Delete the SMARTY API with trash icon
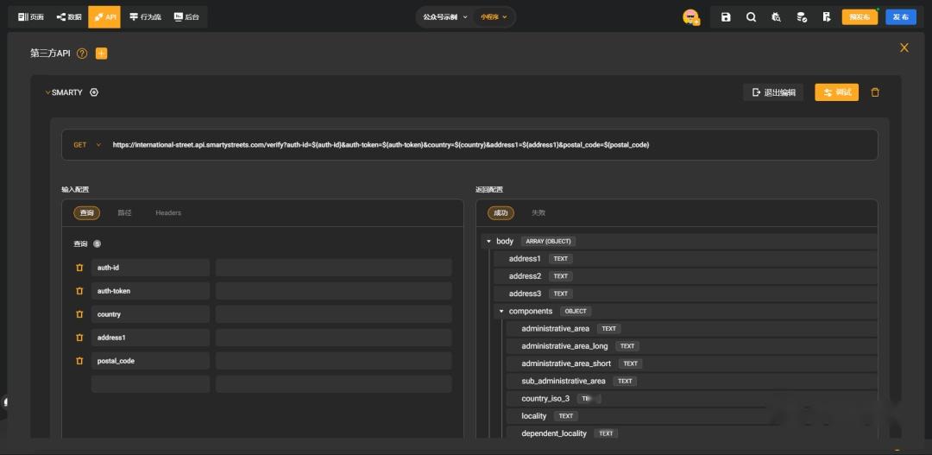Viewport: 932px width, 455px height. (875, 92)
